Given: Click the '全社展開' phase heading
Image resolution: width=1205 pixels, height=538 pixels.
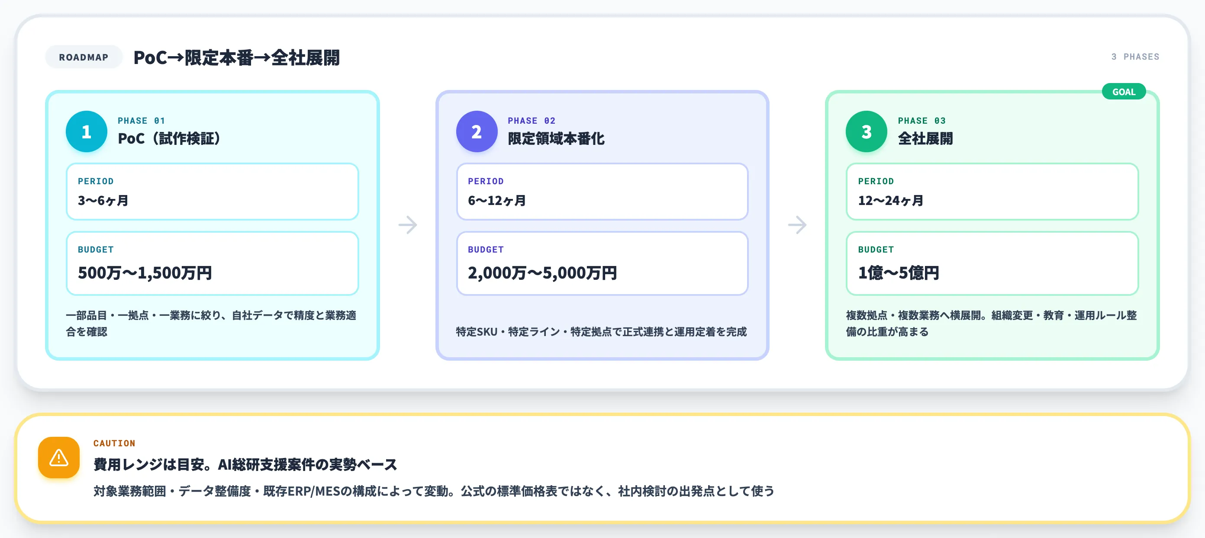Looking at the screenshot, I should 925,138.
